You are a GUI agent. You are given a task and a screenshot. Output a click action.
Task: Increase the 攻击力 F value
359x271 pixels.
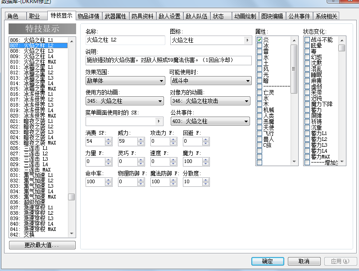point(173,140)
